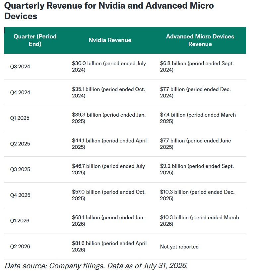Click the Q3 2024 row label
Viewport: 261px width, 274px height.
pyautogui.click(x=20, y=67)
